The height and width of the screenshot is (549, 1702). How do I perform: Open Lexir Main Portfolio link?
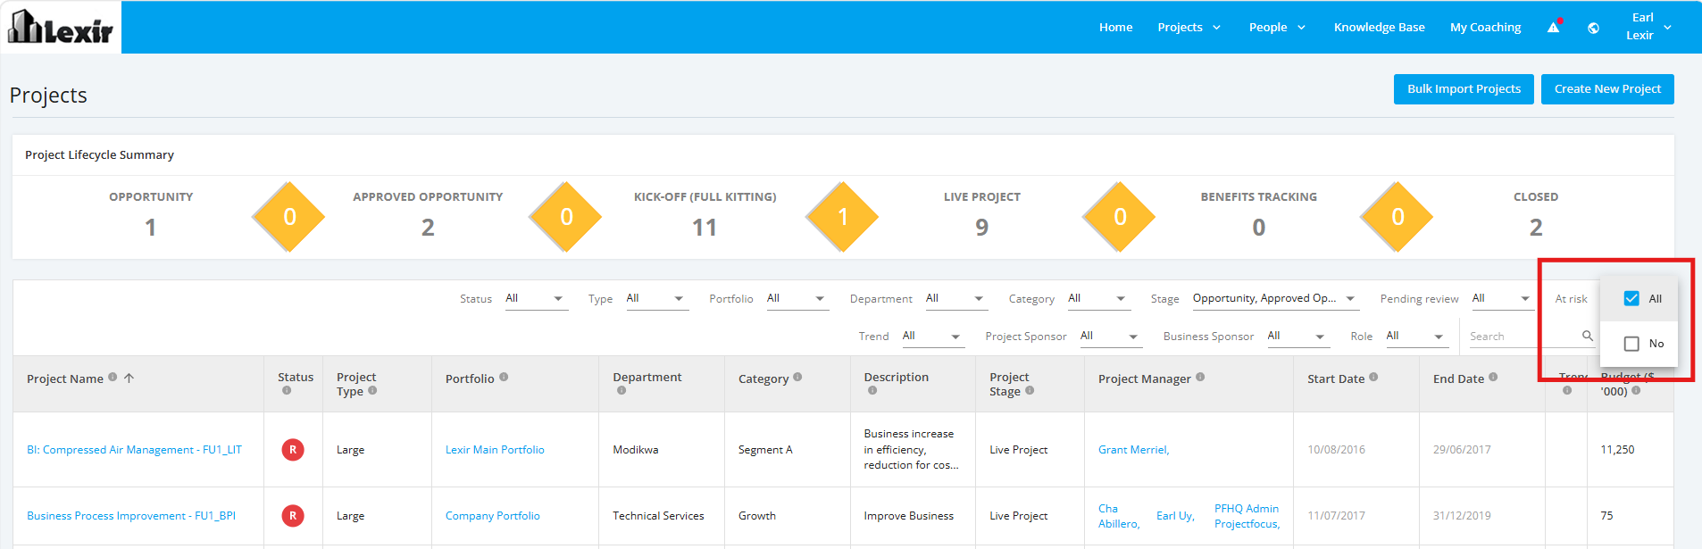coord(495,450)
